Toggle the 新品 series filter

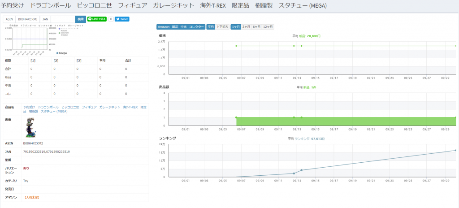tap(175, 27)
